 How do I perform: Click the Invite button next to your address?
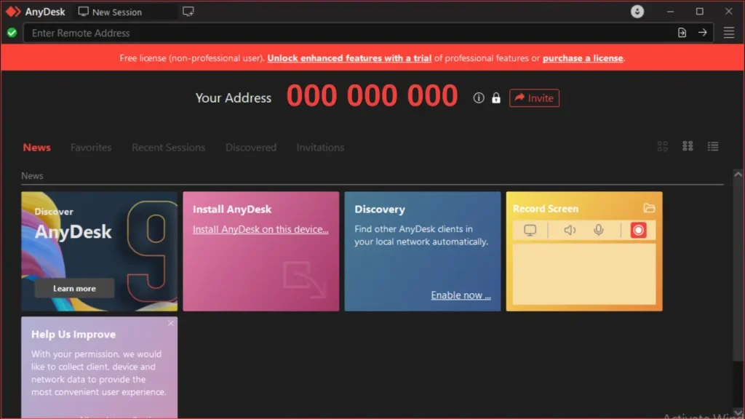[534, 98]
